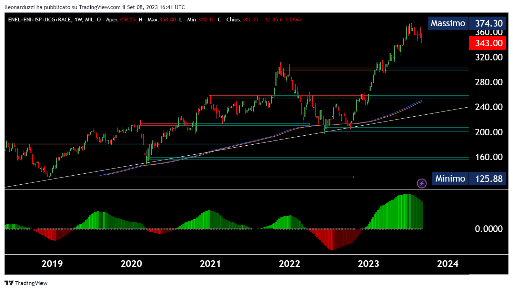Click the Massimo label
The width and height of the screenshot is (513, 291).
pyautogui.click(x=448, y=23)
